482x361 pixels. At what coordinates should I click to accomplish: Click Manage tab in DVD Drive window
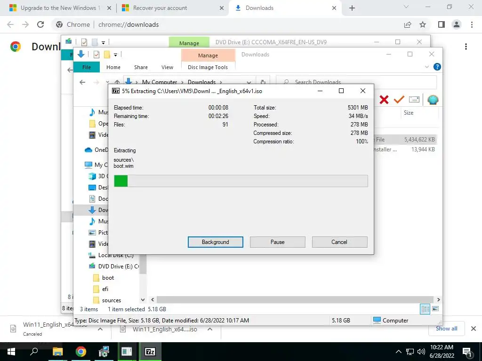click(x=189, y=43)
